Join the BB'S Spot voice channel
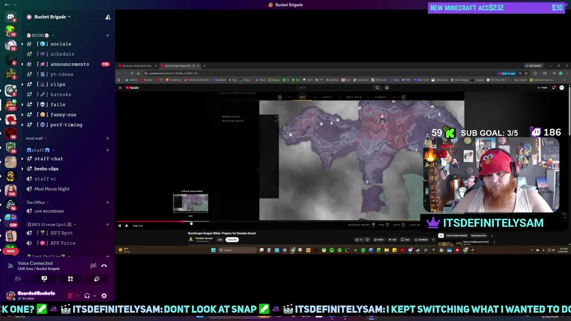Image resolution: width=571 pixels, height=321 pixels. coord(68,233)
